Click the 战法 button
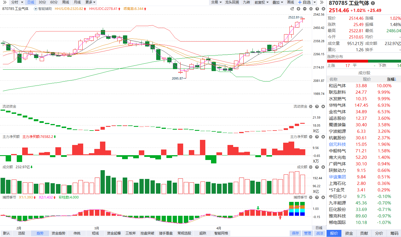The width and height of the screenshot is (401, 237). [x=320, y=233]
